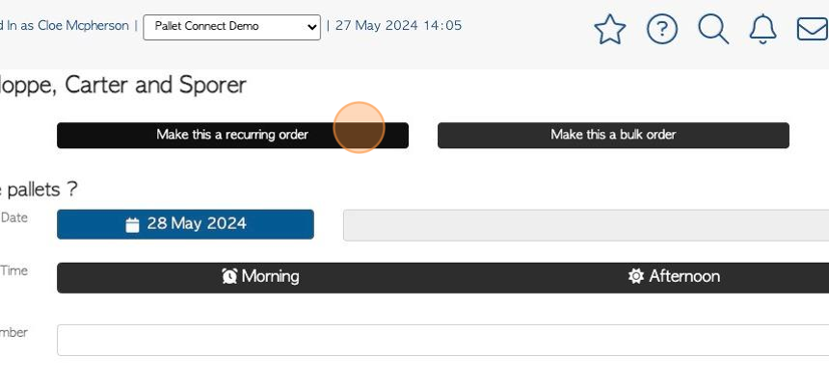The height and width of the screenshot is (383, 829).
Task: Click Make this a recurring order
Action: (x=232, y=135)
